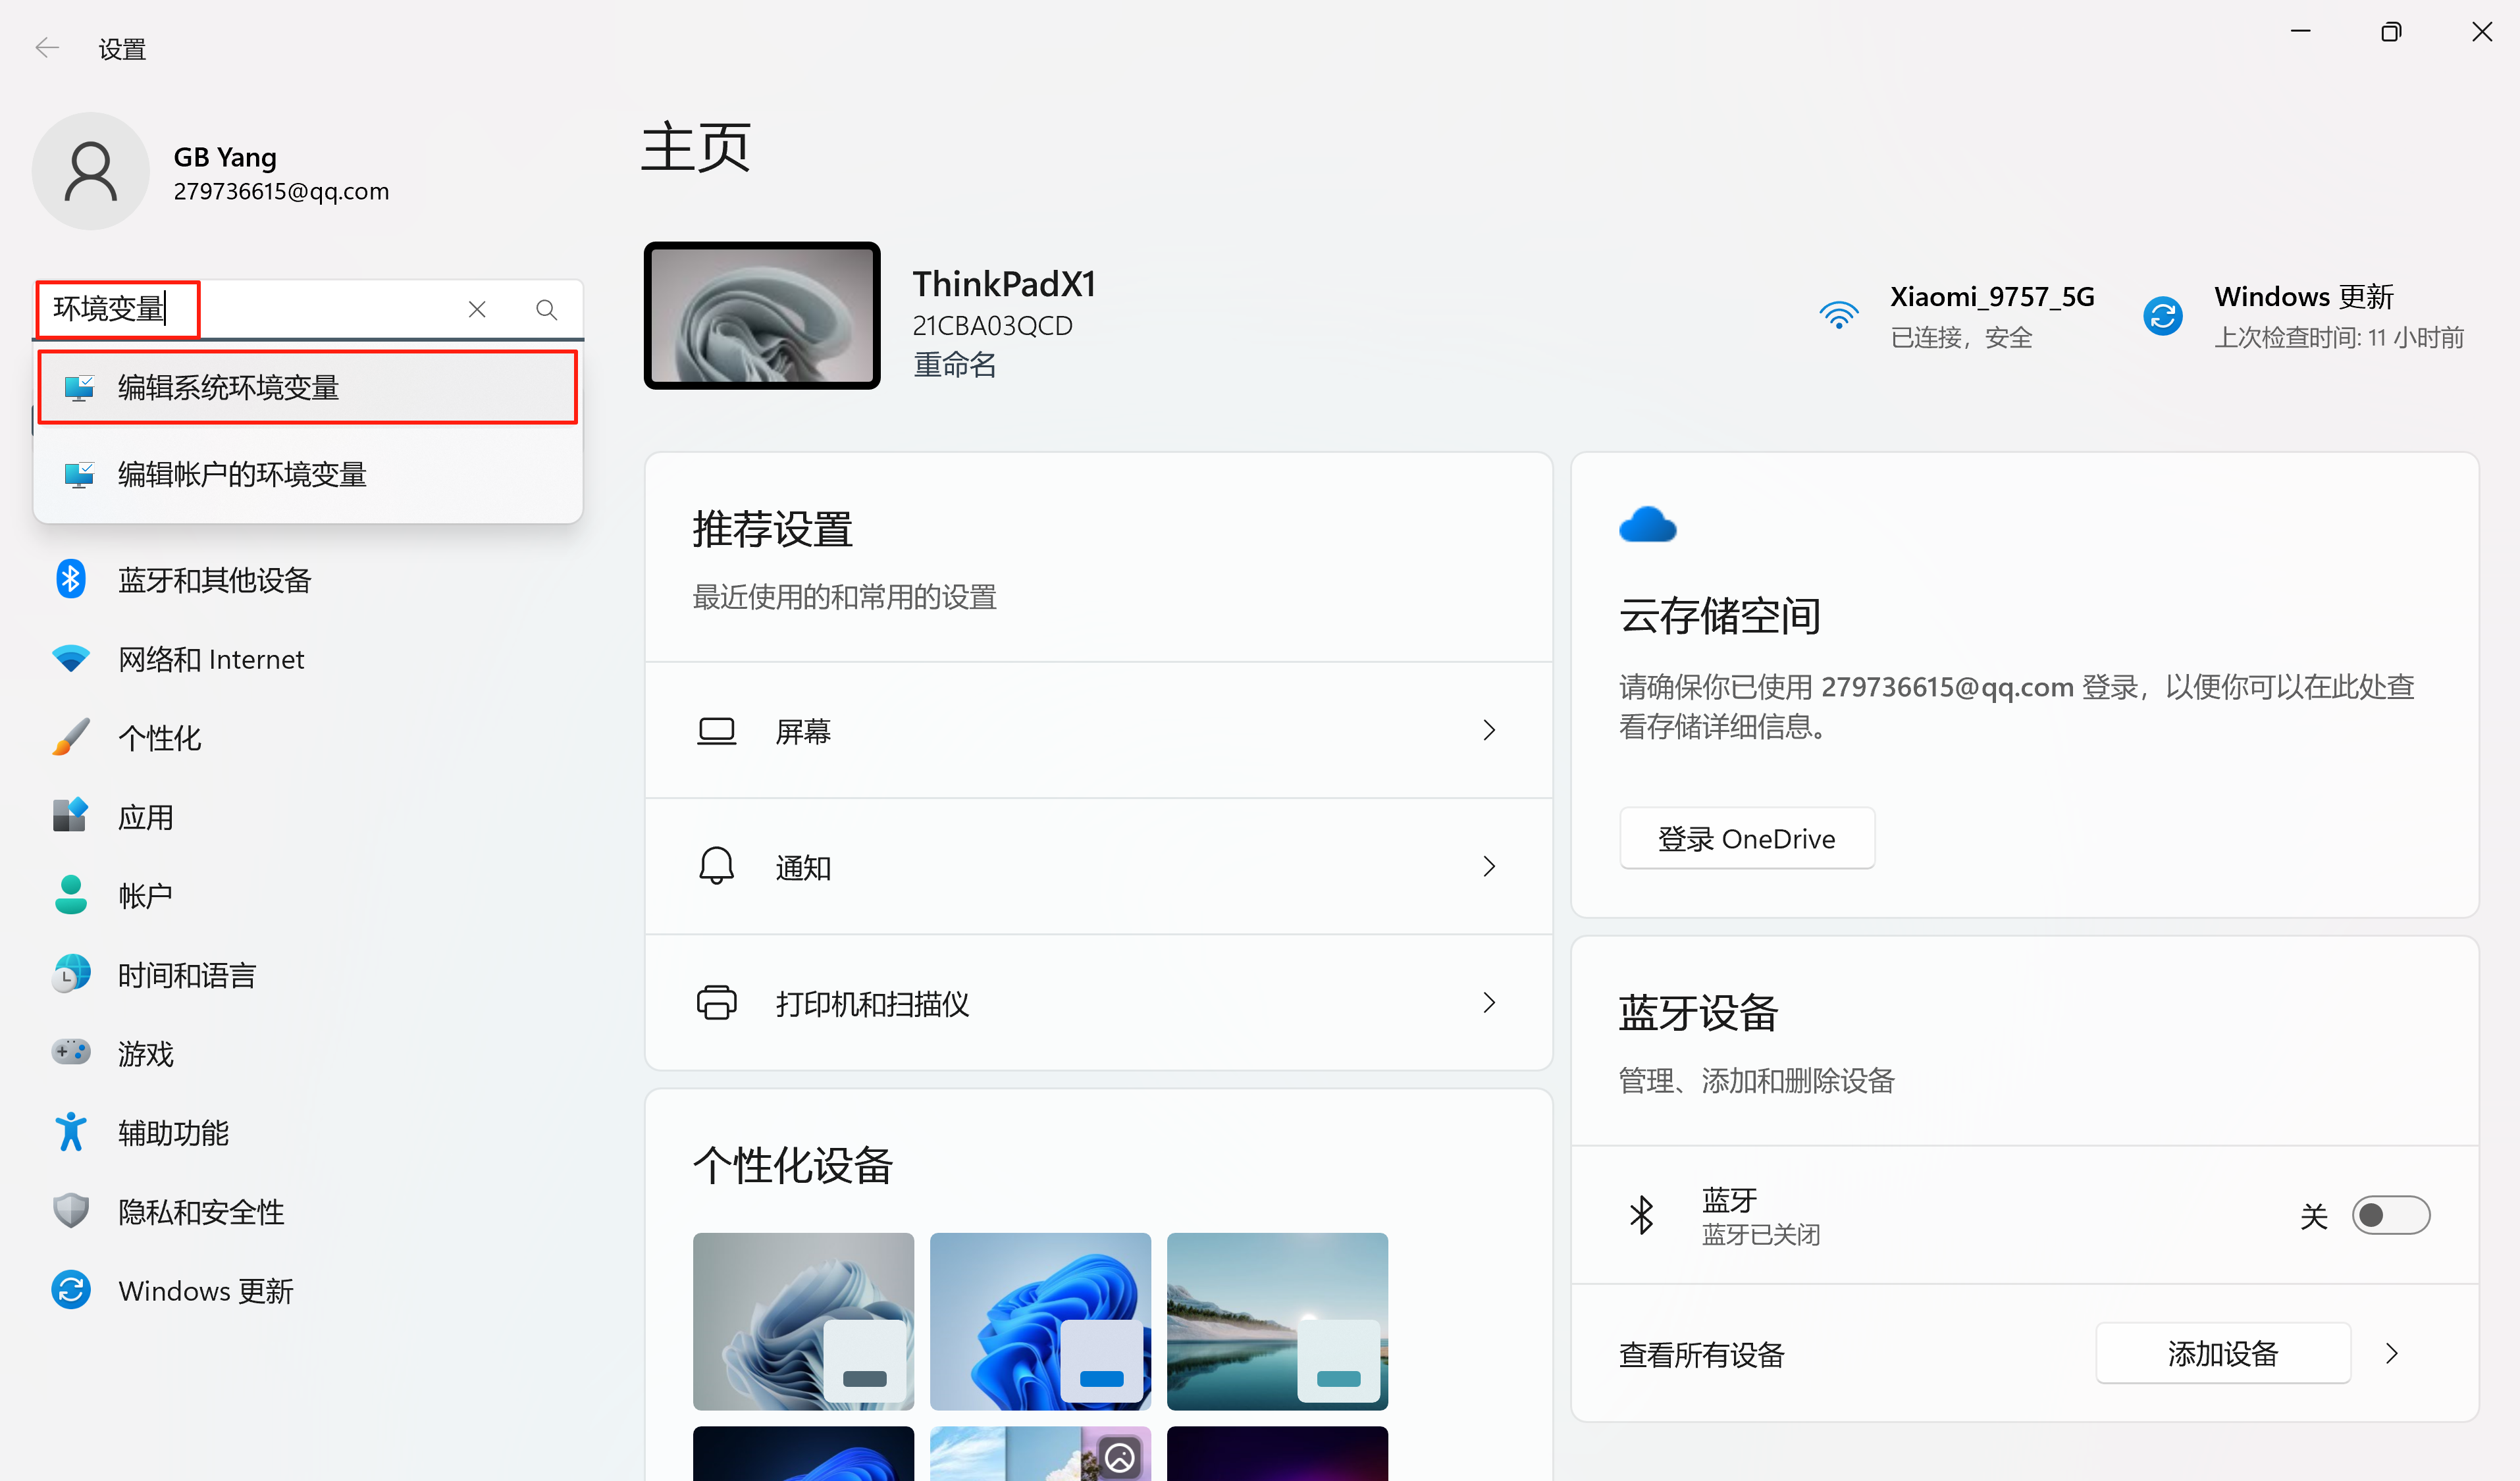Click the back arrow in Settings header
Screen dimensions: 2520x1481
(47, 48)
